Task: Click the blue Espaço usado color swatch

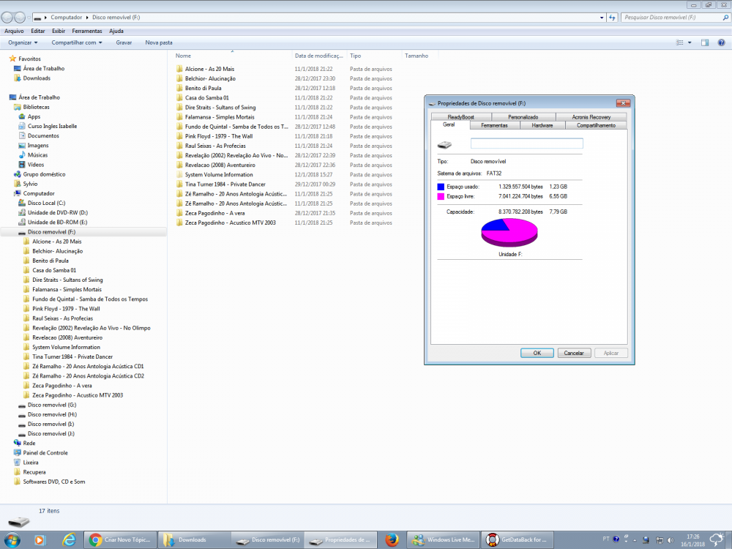Action: pyautogui.click(x=441, y=187)
